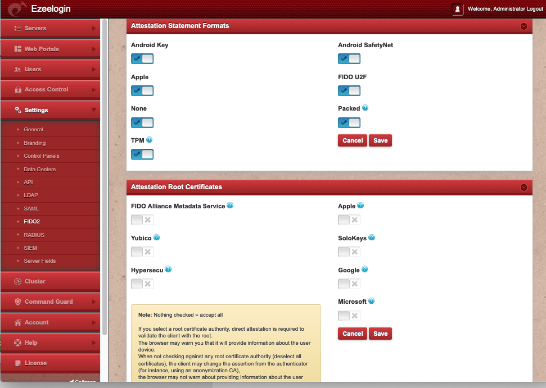Click the Command Guard shield icon

point(18,302)
